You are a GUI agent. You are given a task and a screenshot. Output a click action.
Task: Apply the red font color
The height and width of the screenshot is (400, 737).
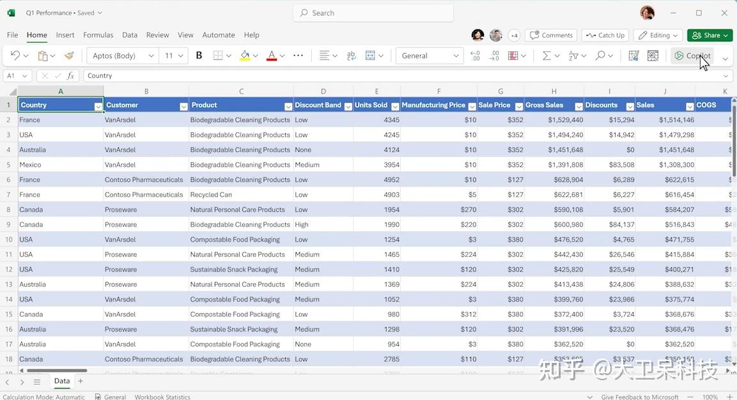pyautogui.click(x=272, y=56)
